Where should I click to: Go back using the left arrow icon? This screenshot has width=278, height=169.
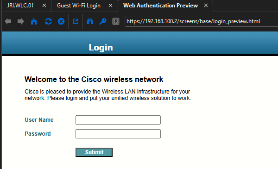coord(8,21)
